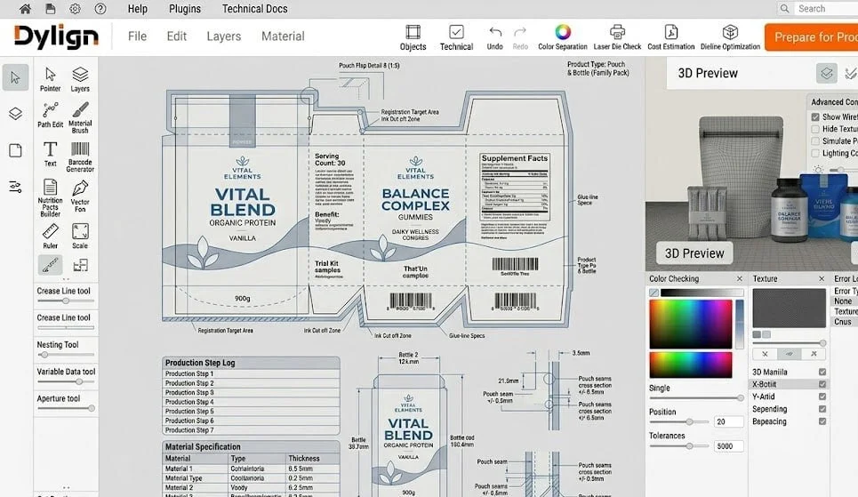Screen dimensions: 858x497
Task: Click the 3D Preview button over the render viewport
Action: tap(694, 253)
